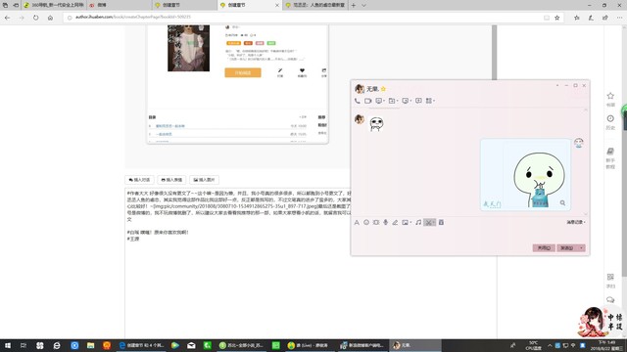The width and height of the screenshot is (627, 352).
Task: Open Windows Start menu
Action: [7, 345]
